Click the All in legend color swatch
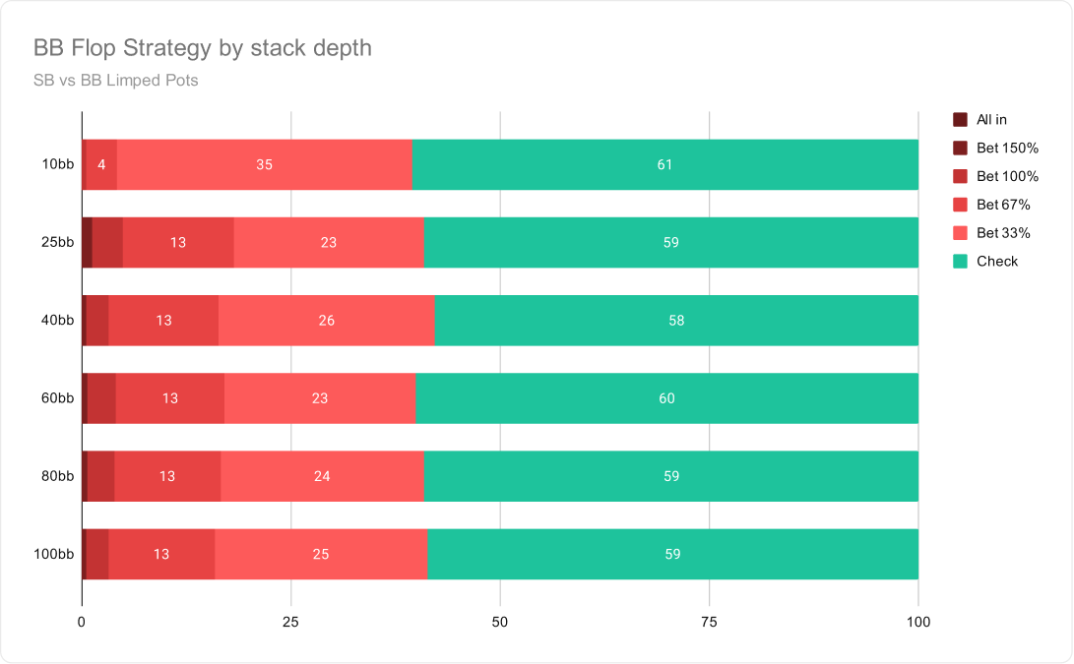Viewport: 1074px width, 664px height. [960, 120]
